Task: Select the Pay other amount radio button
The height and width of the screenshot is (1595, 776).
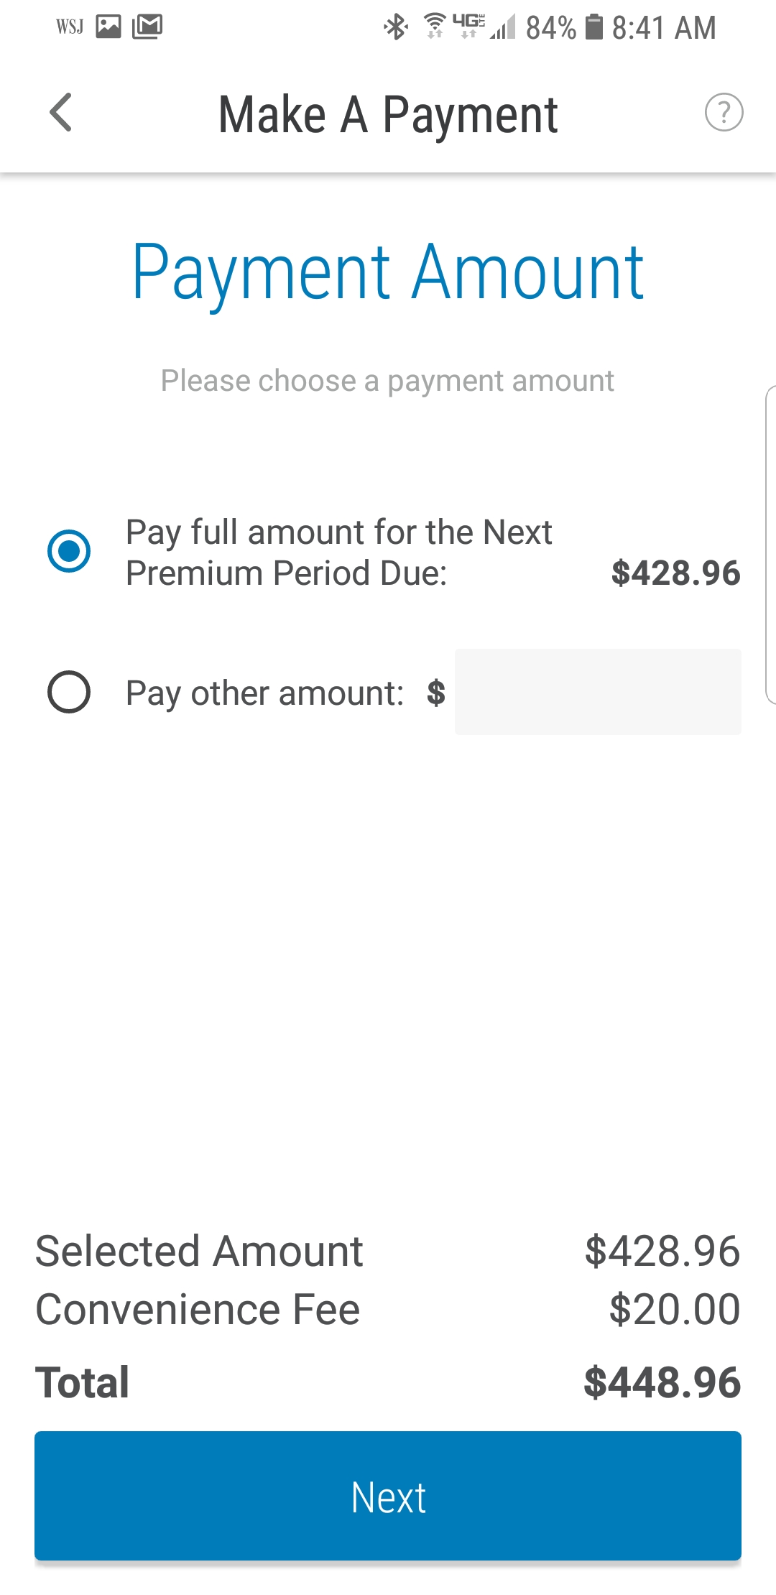Action: tap(69, 692)
